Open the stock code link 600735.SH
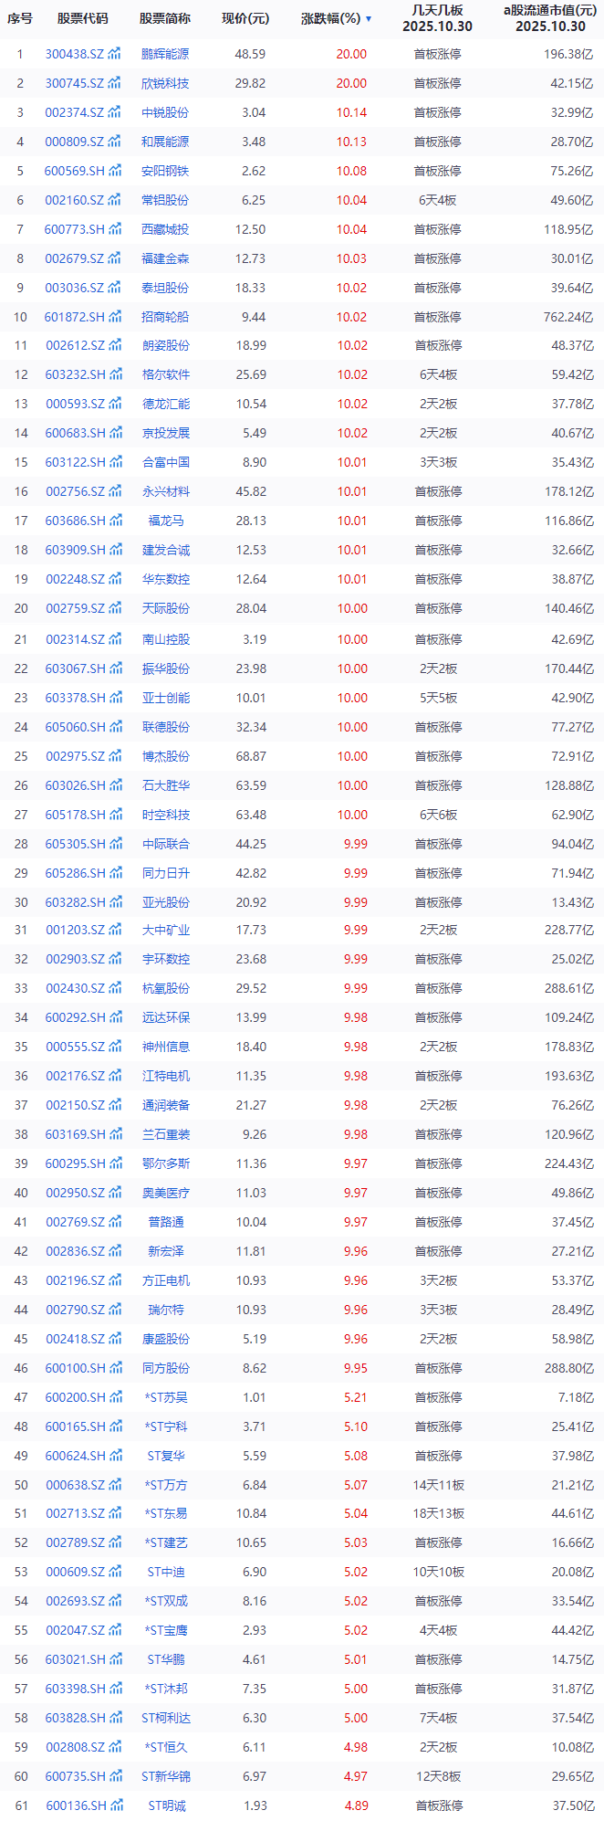The width and height of the screenshot is (604, 1821). tap(75, 1776)
